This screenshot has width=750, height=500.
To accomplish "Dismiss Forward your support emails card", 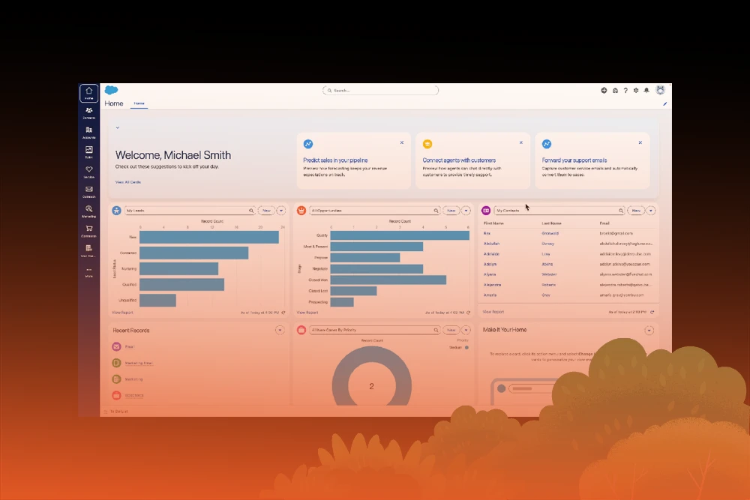I will (640, 142).
